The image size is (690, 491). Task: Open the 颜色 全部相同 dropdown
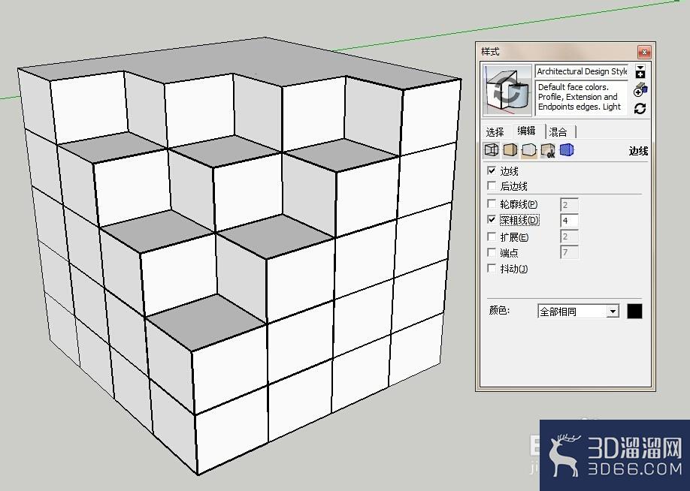(x=578, y=312)
